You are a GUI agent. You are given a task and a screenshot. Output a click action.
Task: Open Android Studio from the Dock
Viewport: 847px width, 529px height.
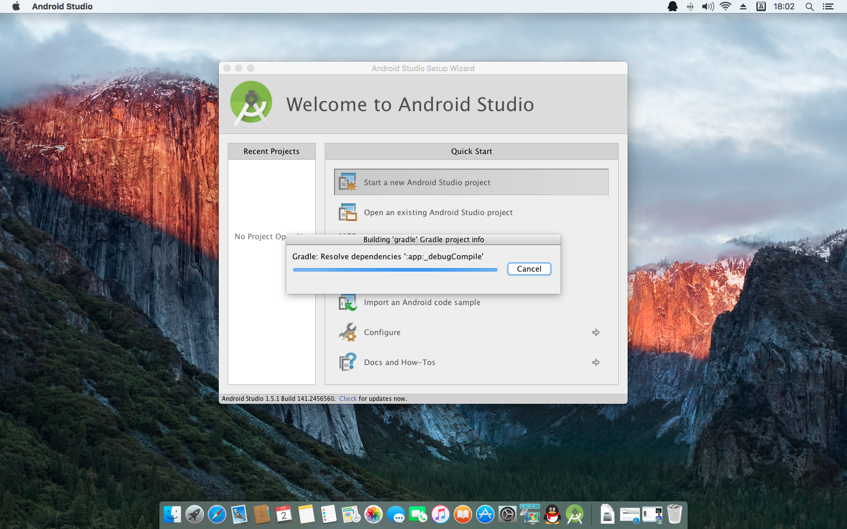coord(575,515)
